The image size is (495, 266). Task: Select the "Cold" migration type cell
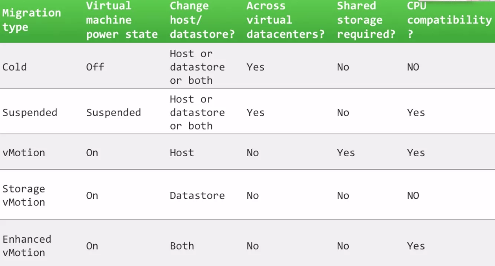[x=15, y=67]
